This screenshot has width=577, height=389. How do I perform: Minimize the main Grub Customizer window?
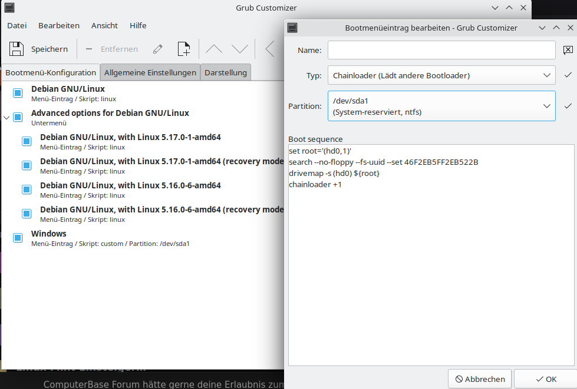pos(495,8)
